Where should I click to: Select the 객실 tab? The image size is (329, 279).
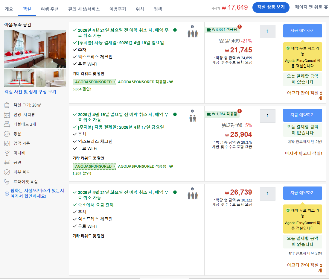click(x=27, y=9)
